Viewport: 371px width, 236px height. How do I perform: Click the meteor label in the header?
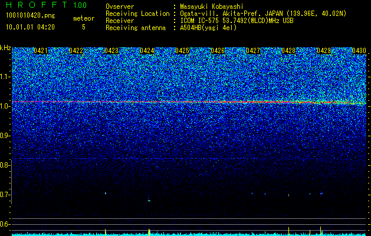click(84, 18)
